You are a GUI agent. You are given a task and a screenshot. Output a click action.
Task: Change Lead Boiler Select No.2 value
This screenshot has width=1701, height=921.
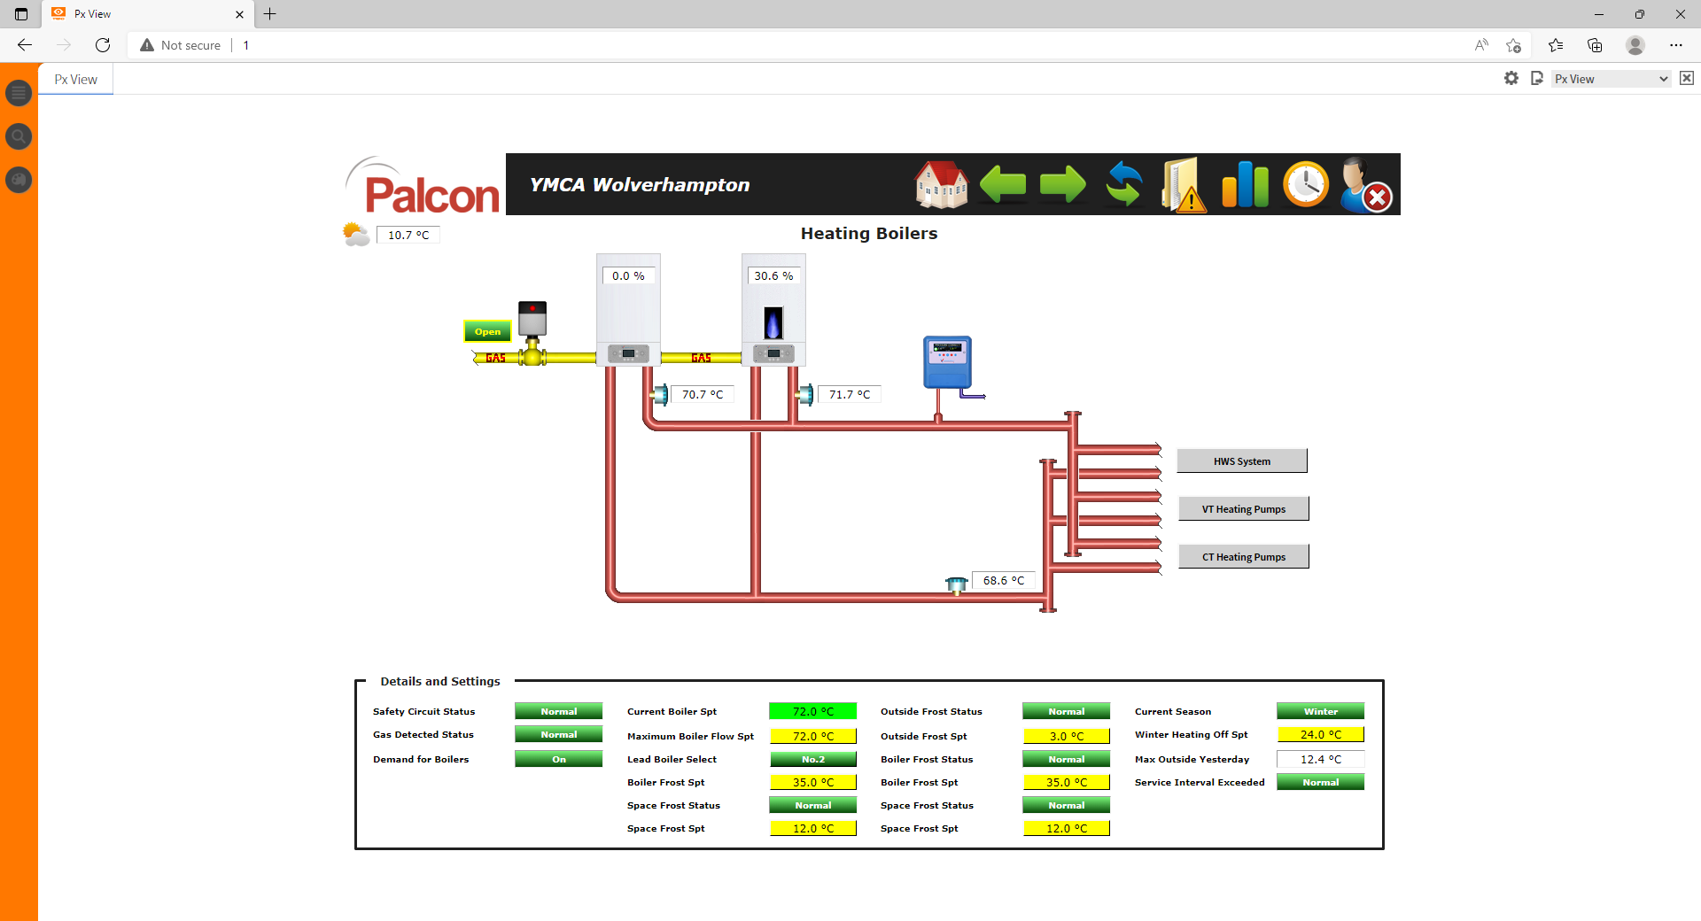pos(812,759)
